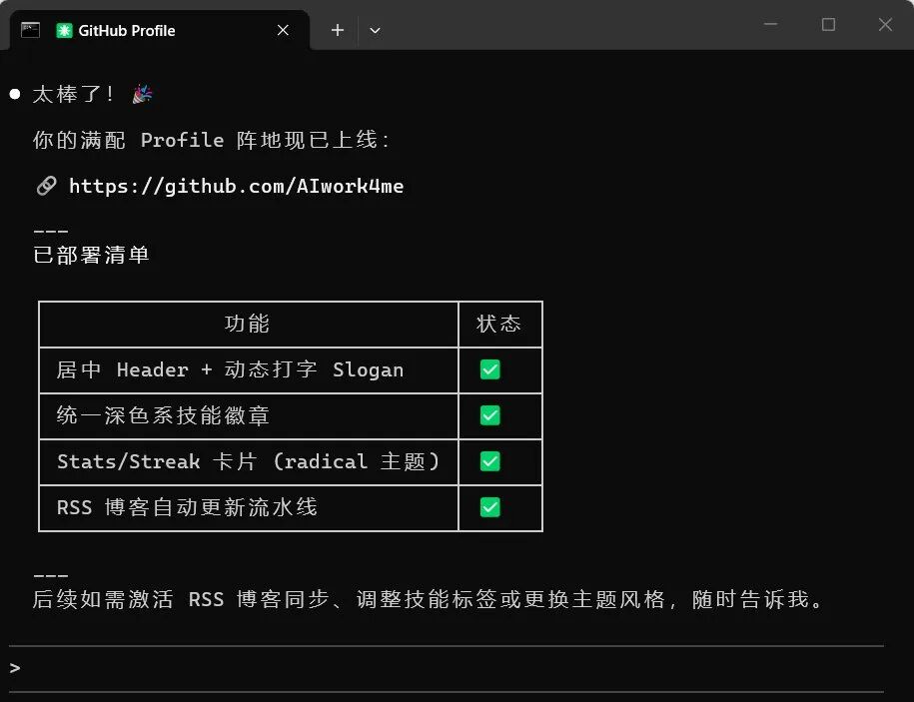Expand the new tab profile dropdown
The width and height of the screenshot is (914, 702).
[375, 30]
